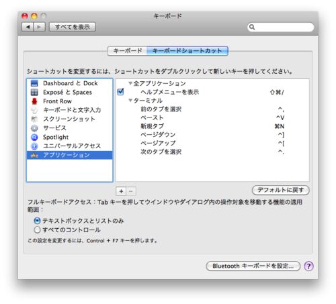Viewport: 336px width, 304px height.
Task: Click the ^[ shortcut for ページアップ
Action: click(x=281, y=144)
